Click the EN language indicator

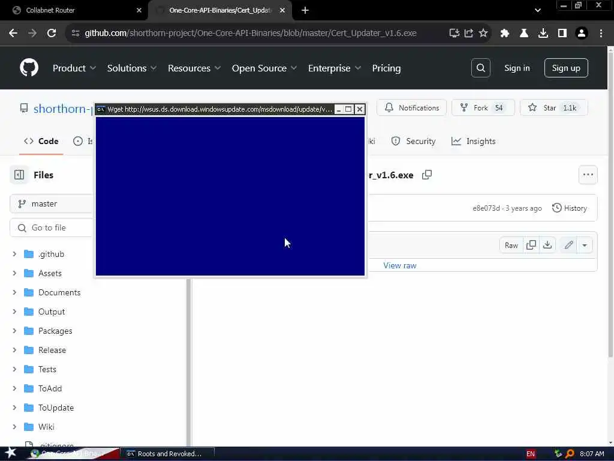click(x=530, y=454)
